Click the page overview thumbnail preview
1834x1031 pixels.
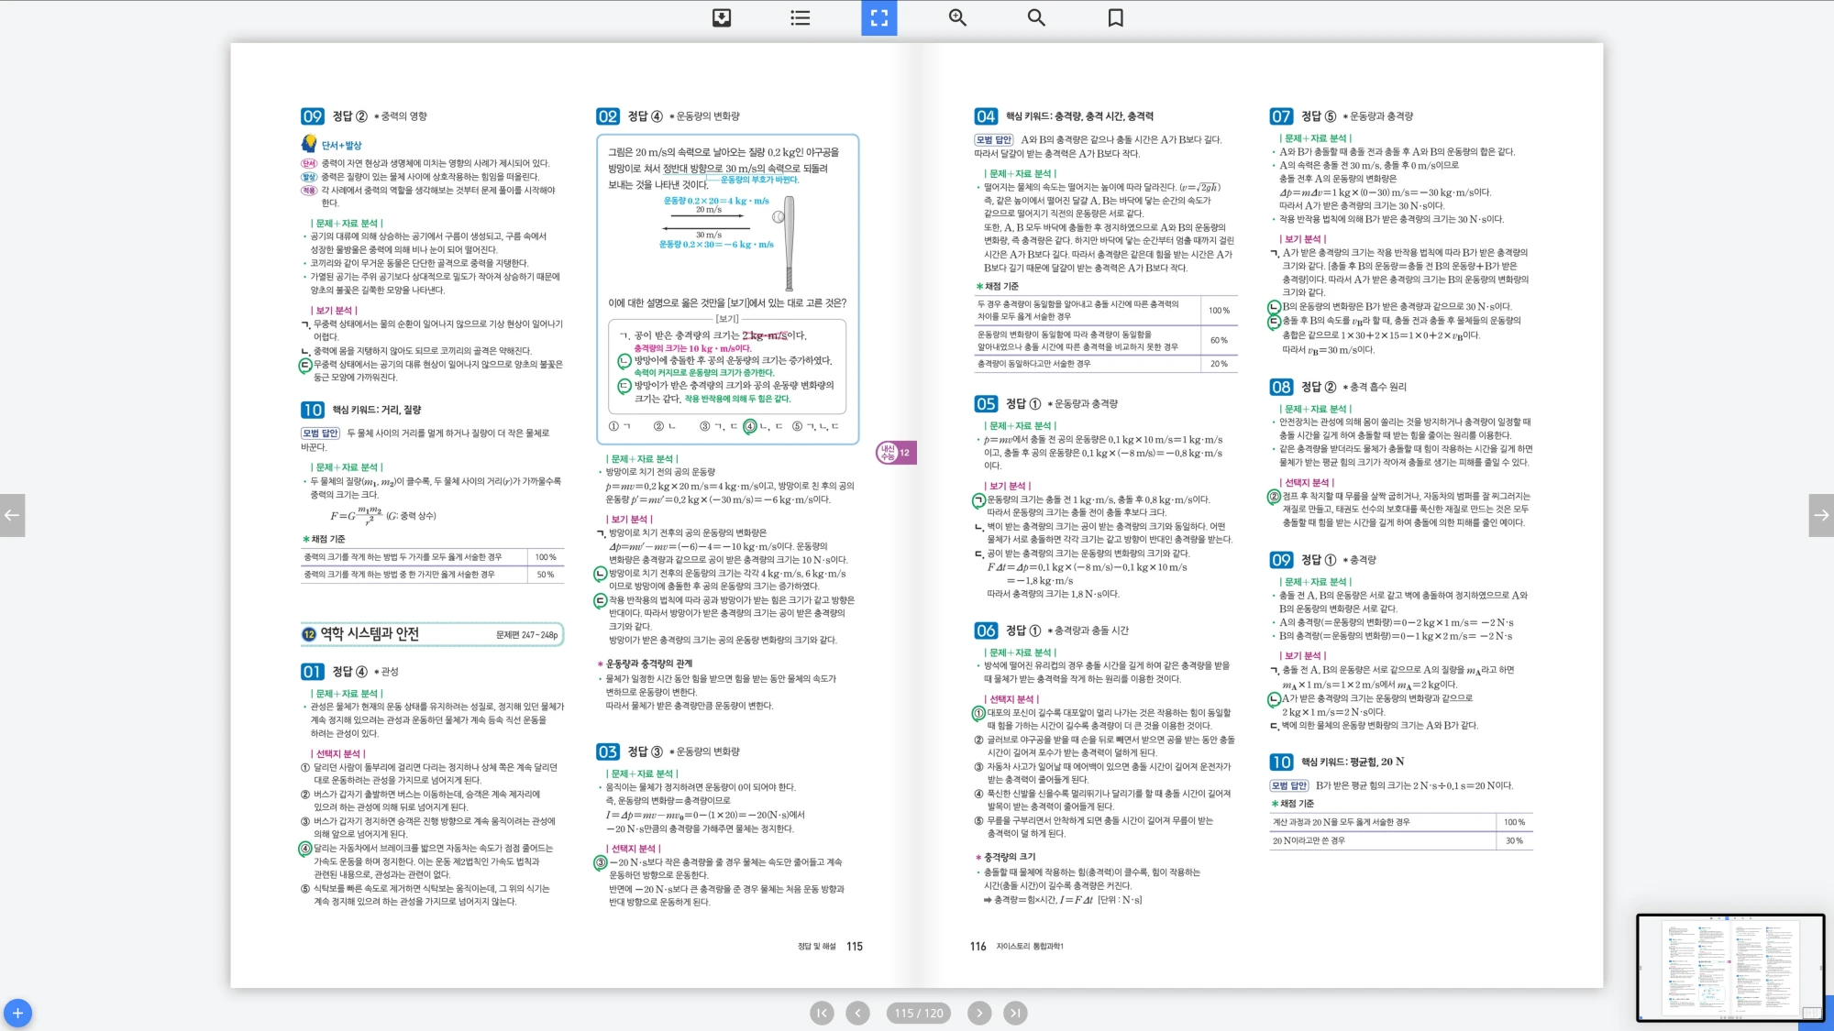[1729, 967]
